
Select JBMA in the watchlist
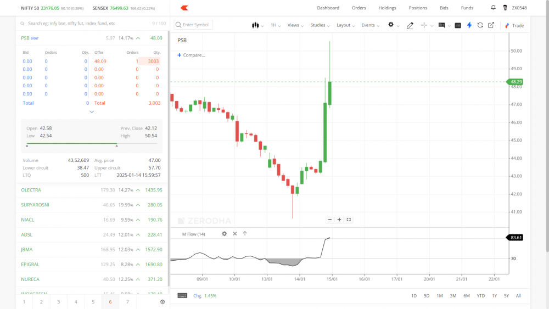click(92, 250)
